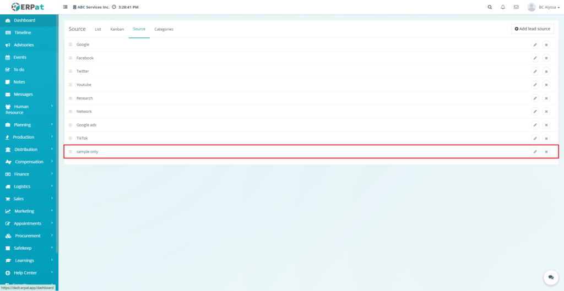Open notifications bell icon
This screenshot has height=291, width=564.
(503, 7)
